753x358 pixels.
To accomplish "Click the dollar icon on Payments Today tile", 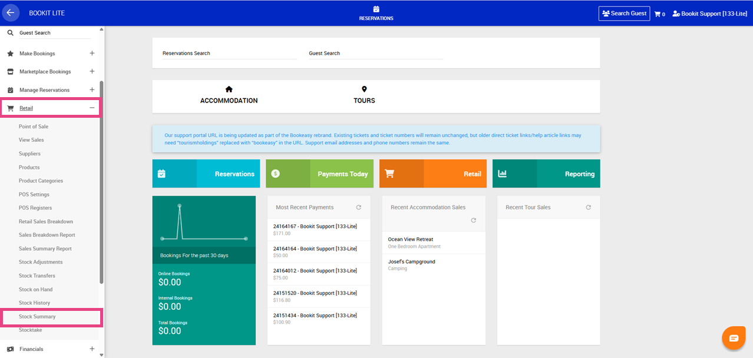I will (275, 174).
